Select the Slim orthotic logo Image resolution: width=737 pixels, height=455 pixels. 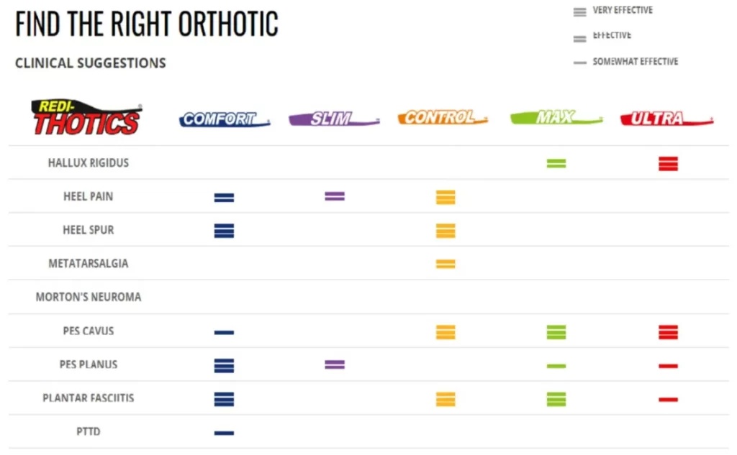333,119
